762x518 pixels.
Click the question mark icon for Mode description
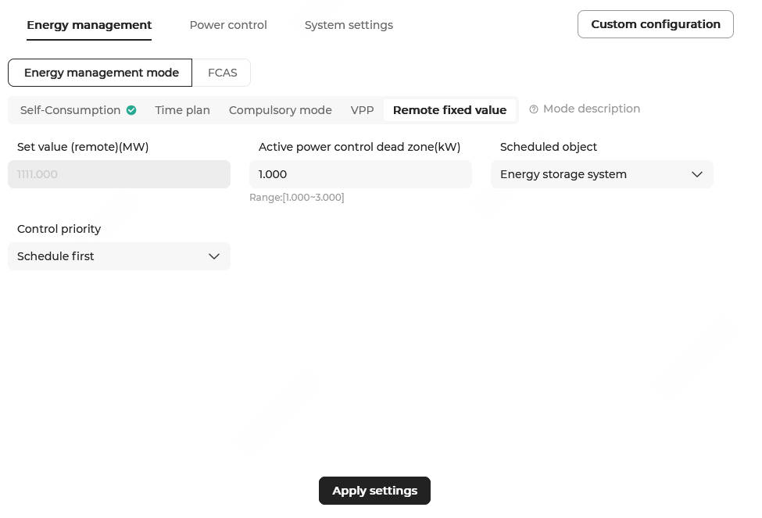(534, 109)
